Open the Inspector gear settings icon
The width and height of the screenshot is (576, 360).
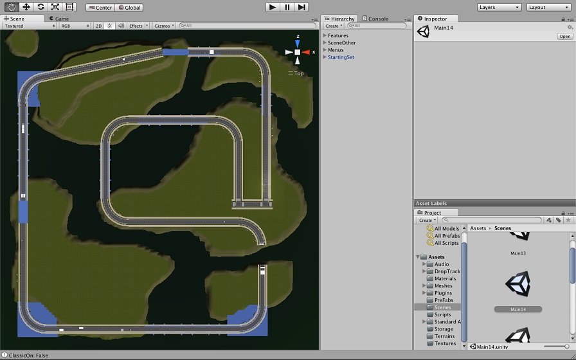click(570, 27)
